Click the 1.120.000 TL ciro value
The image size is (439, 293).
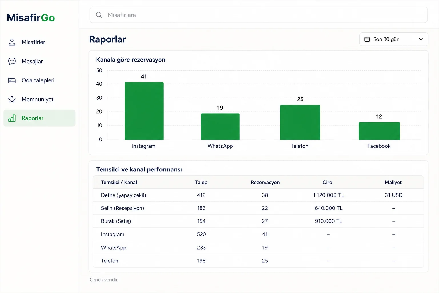click(x=328, y=195)
